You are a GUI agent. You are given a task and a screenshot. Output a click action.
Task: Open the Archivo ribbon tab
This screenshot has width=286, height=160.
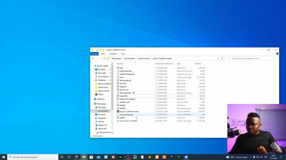(94, 54)
